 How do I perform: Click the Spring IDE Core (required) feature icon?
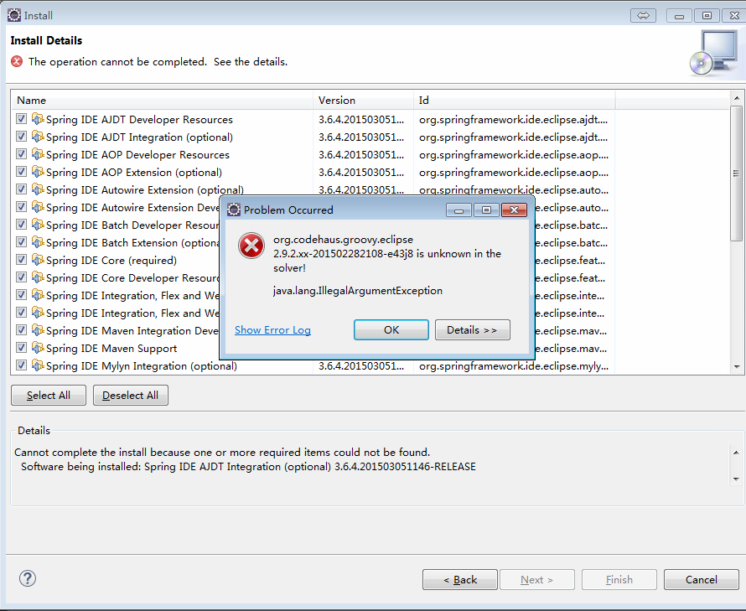pos(38,259)
